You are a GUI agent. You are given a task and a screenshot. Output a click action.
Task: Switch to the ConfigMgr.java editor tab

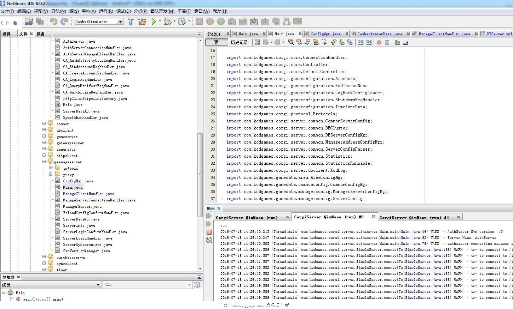point(325,34)
